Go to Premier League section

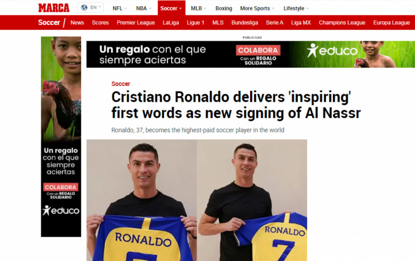[x=136, y=23]
